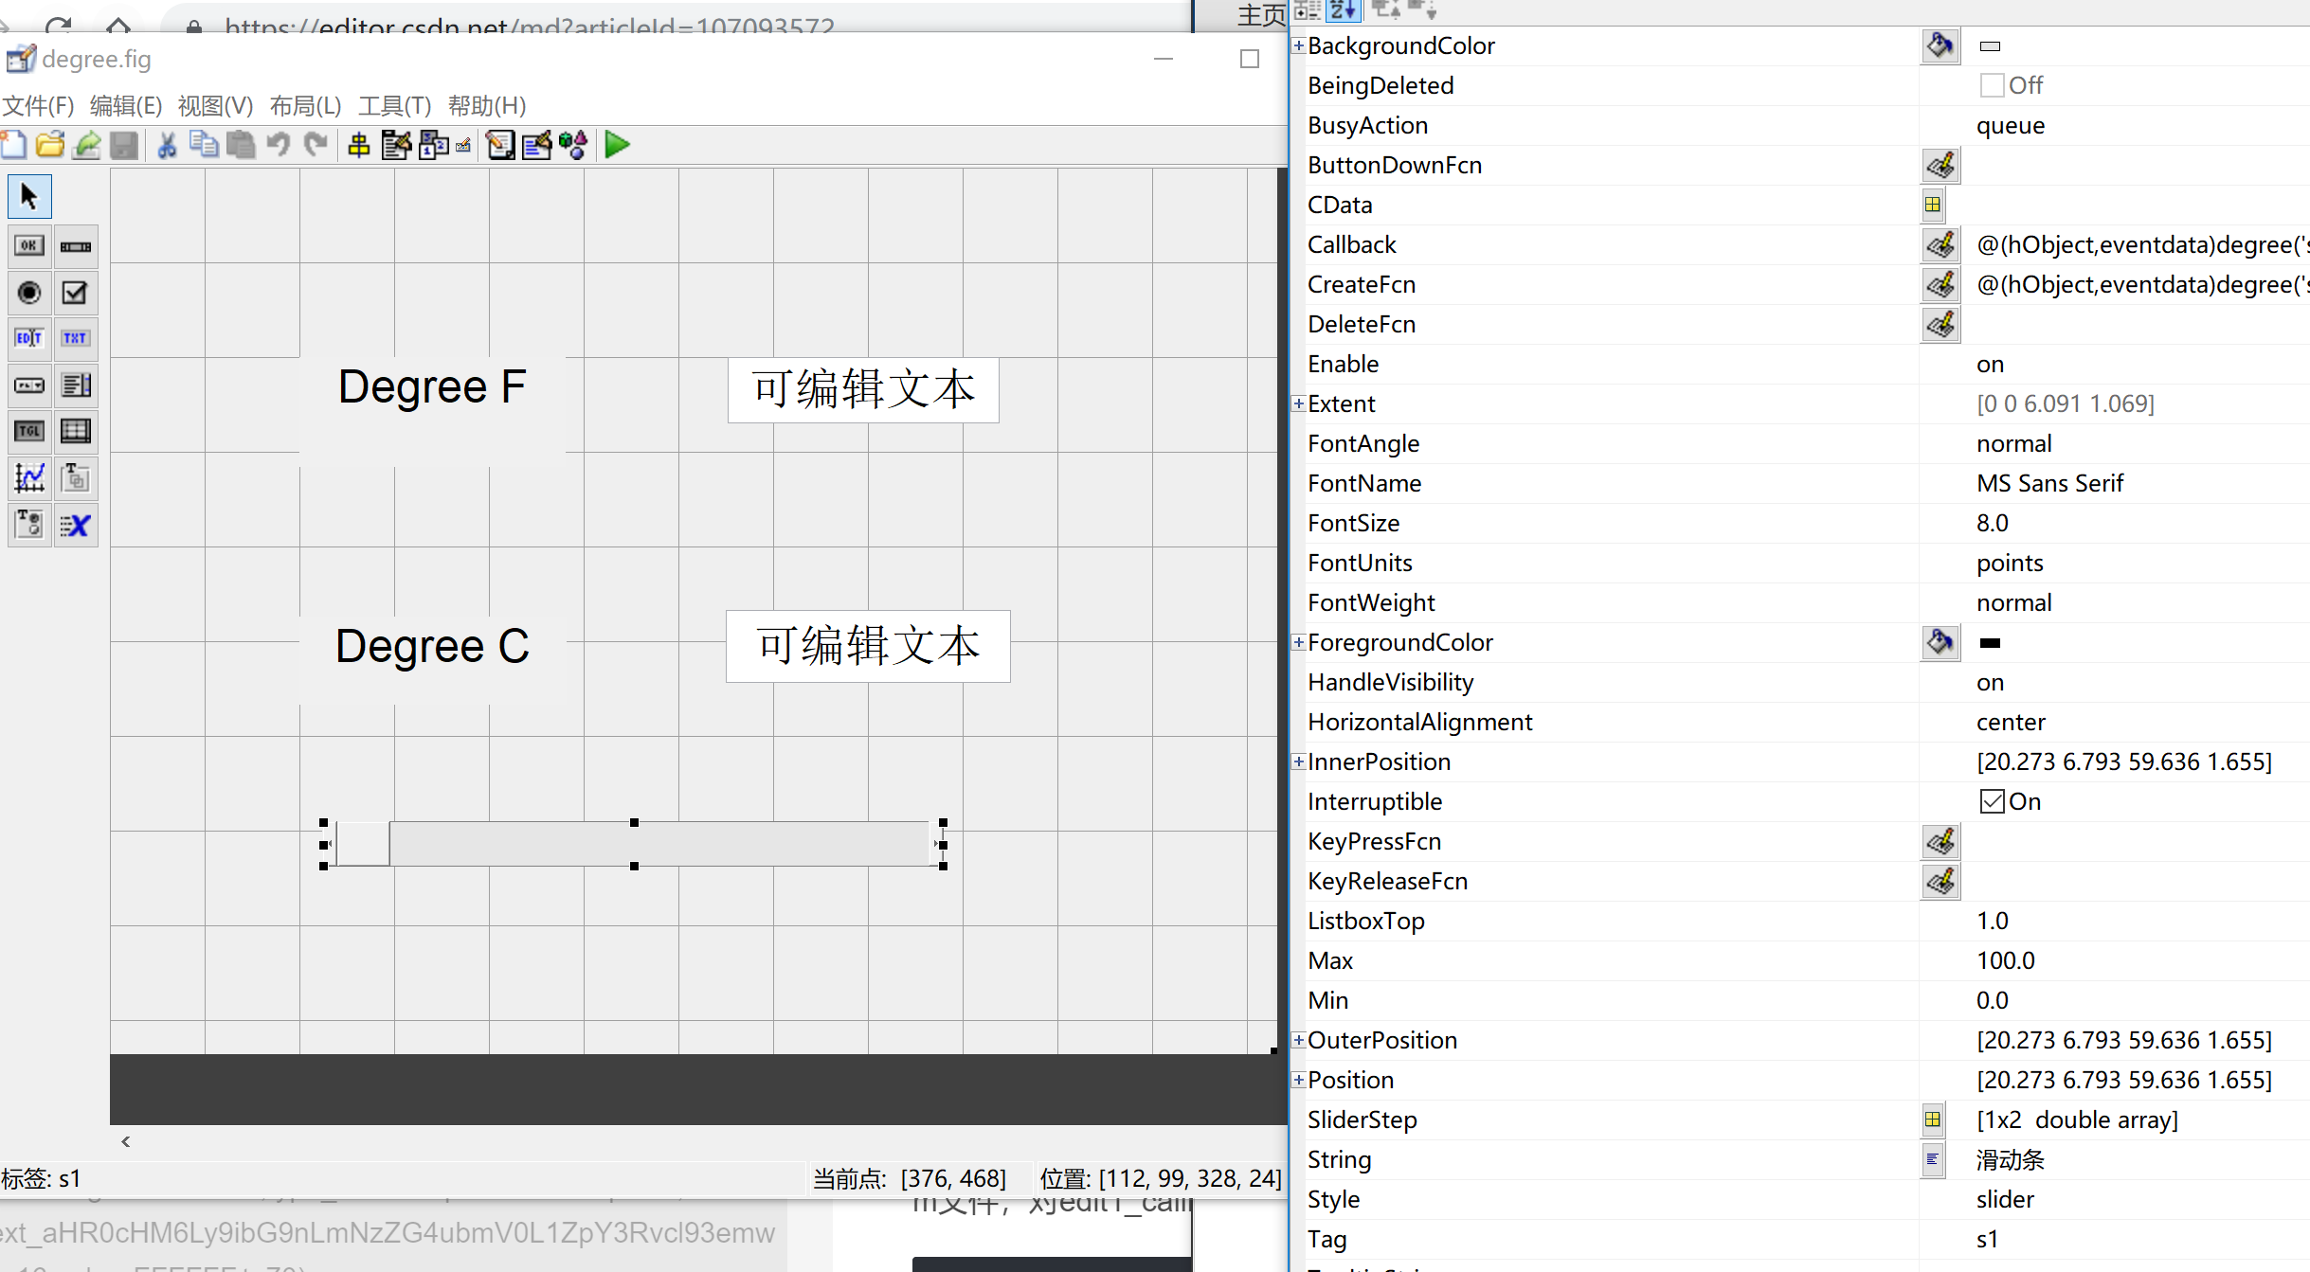Click the Callback edit button
The image size is (2310, 1272).
(1940, 244)
